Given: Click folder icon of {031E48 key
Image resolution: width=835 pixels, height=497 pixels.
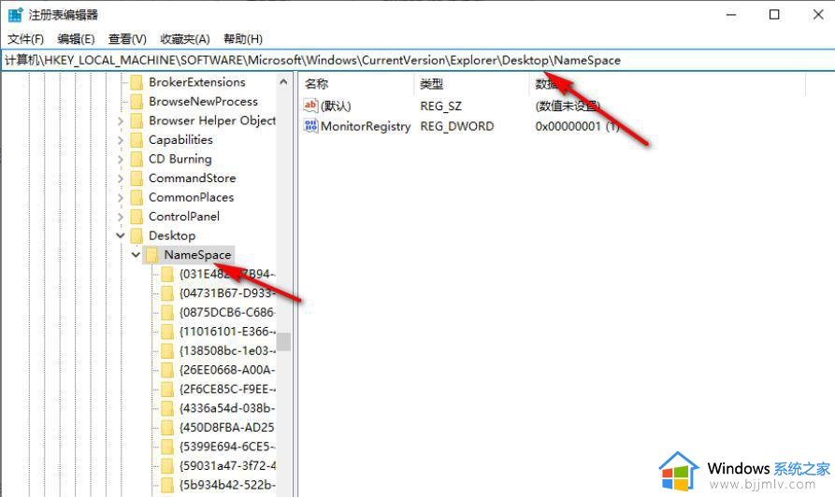Looking at the screenshot, I should pyautogui.click(x=167, y=274).
